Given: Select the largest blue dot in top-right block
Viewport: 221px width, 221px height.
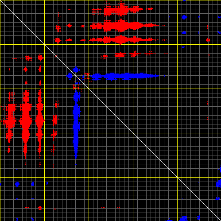Looking at the screenshot, I should [184, 17].
